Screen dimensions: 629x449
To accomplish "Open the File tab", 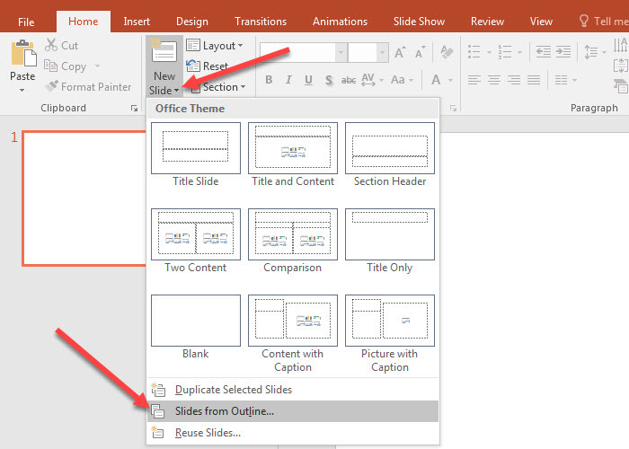I will [26, 22].
